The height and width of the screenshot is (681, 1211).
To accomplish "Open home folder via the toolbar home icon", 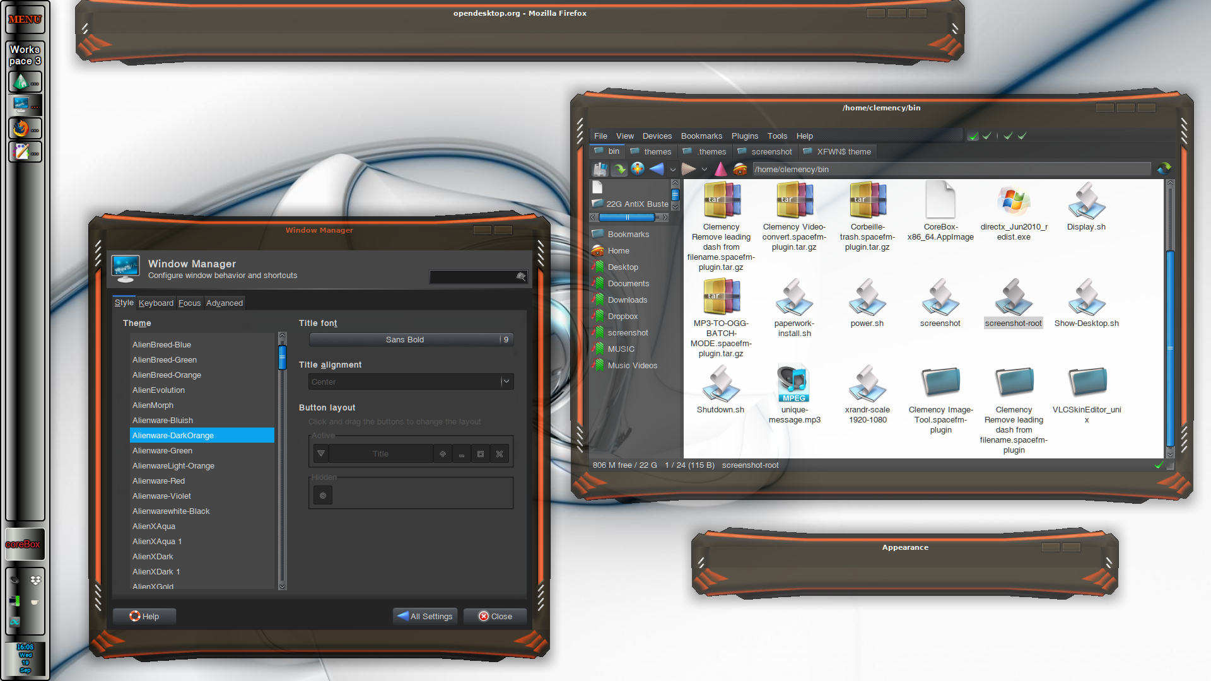I will [739, 169].
